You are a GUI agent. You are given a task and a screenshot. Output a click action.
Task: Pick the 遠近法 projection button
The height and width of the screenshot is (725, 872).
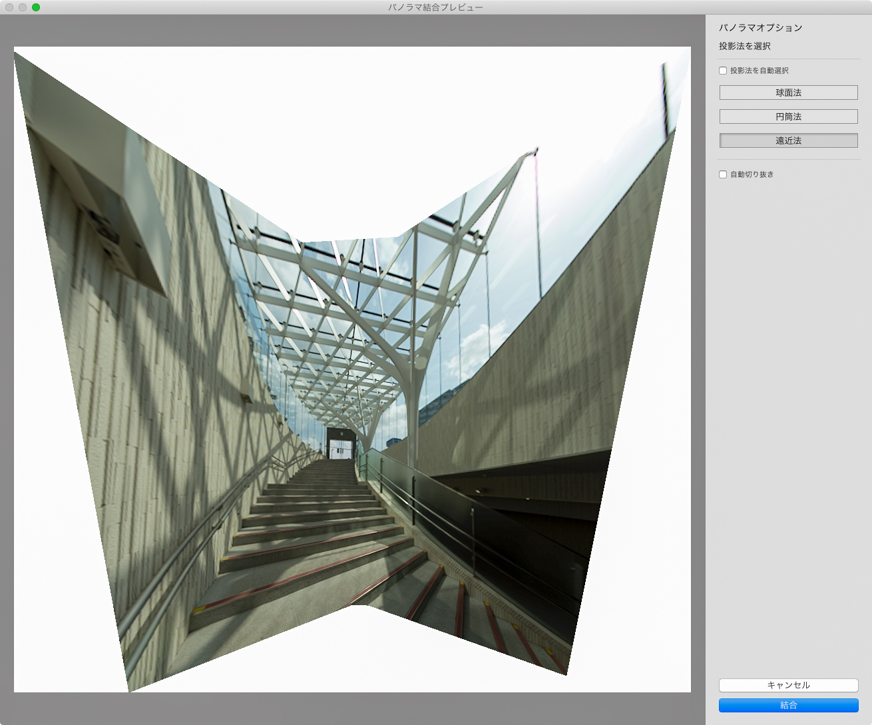(788, 140)
